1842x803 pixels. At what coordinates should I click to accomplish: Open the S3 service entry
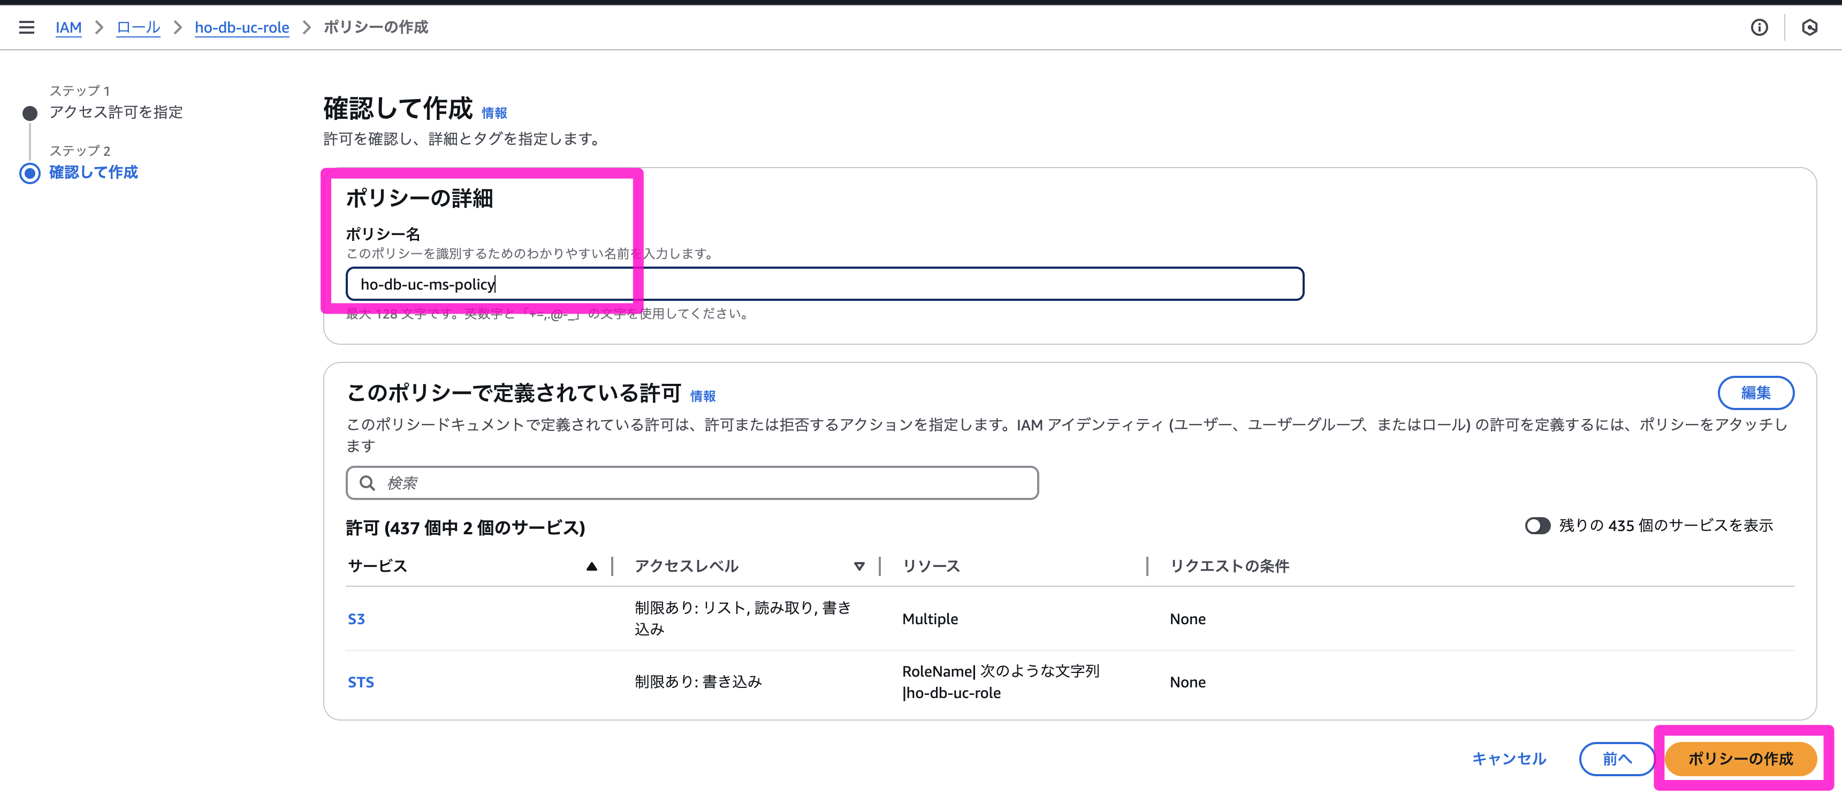pos(356,618)
